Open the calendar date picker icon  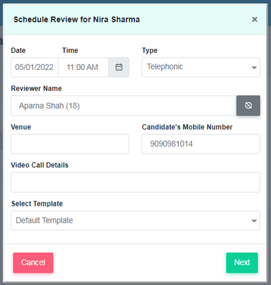click(x=119, y=67)
